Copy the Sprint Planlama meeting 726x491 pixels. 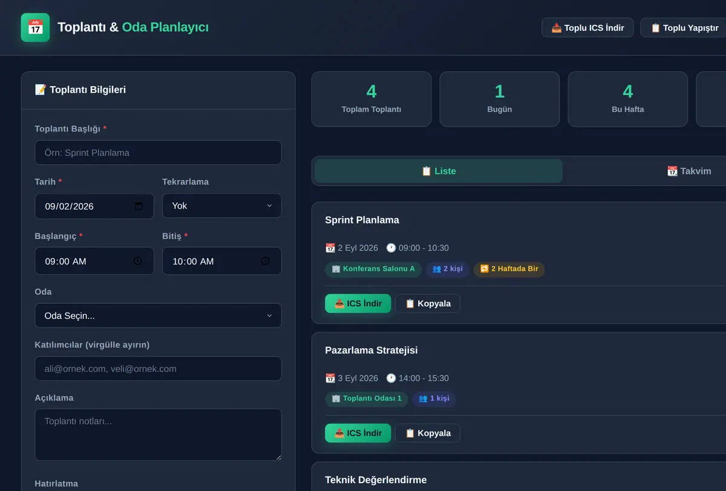pos(428,303)
